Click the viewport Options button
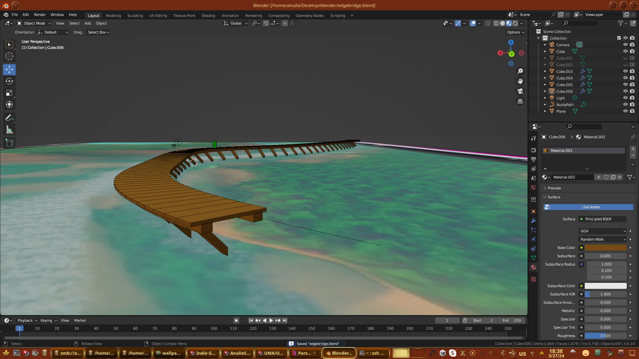Screen dimensions: 639x359 [x=516, y=32]
